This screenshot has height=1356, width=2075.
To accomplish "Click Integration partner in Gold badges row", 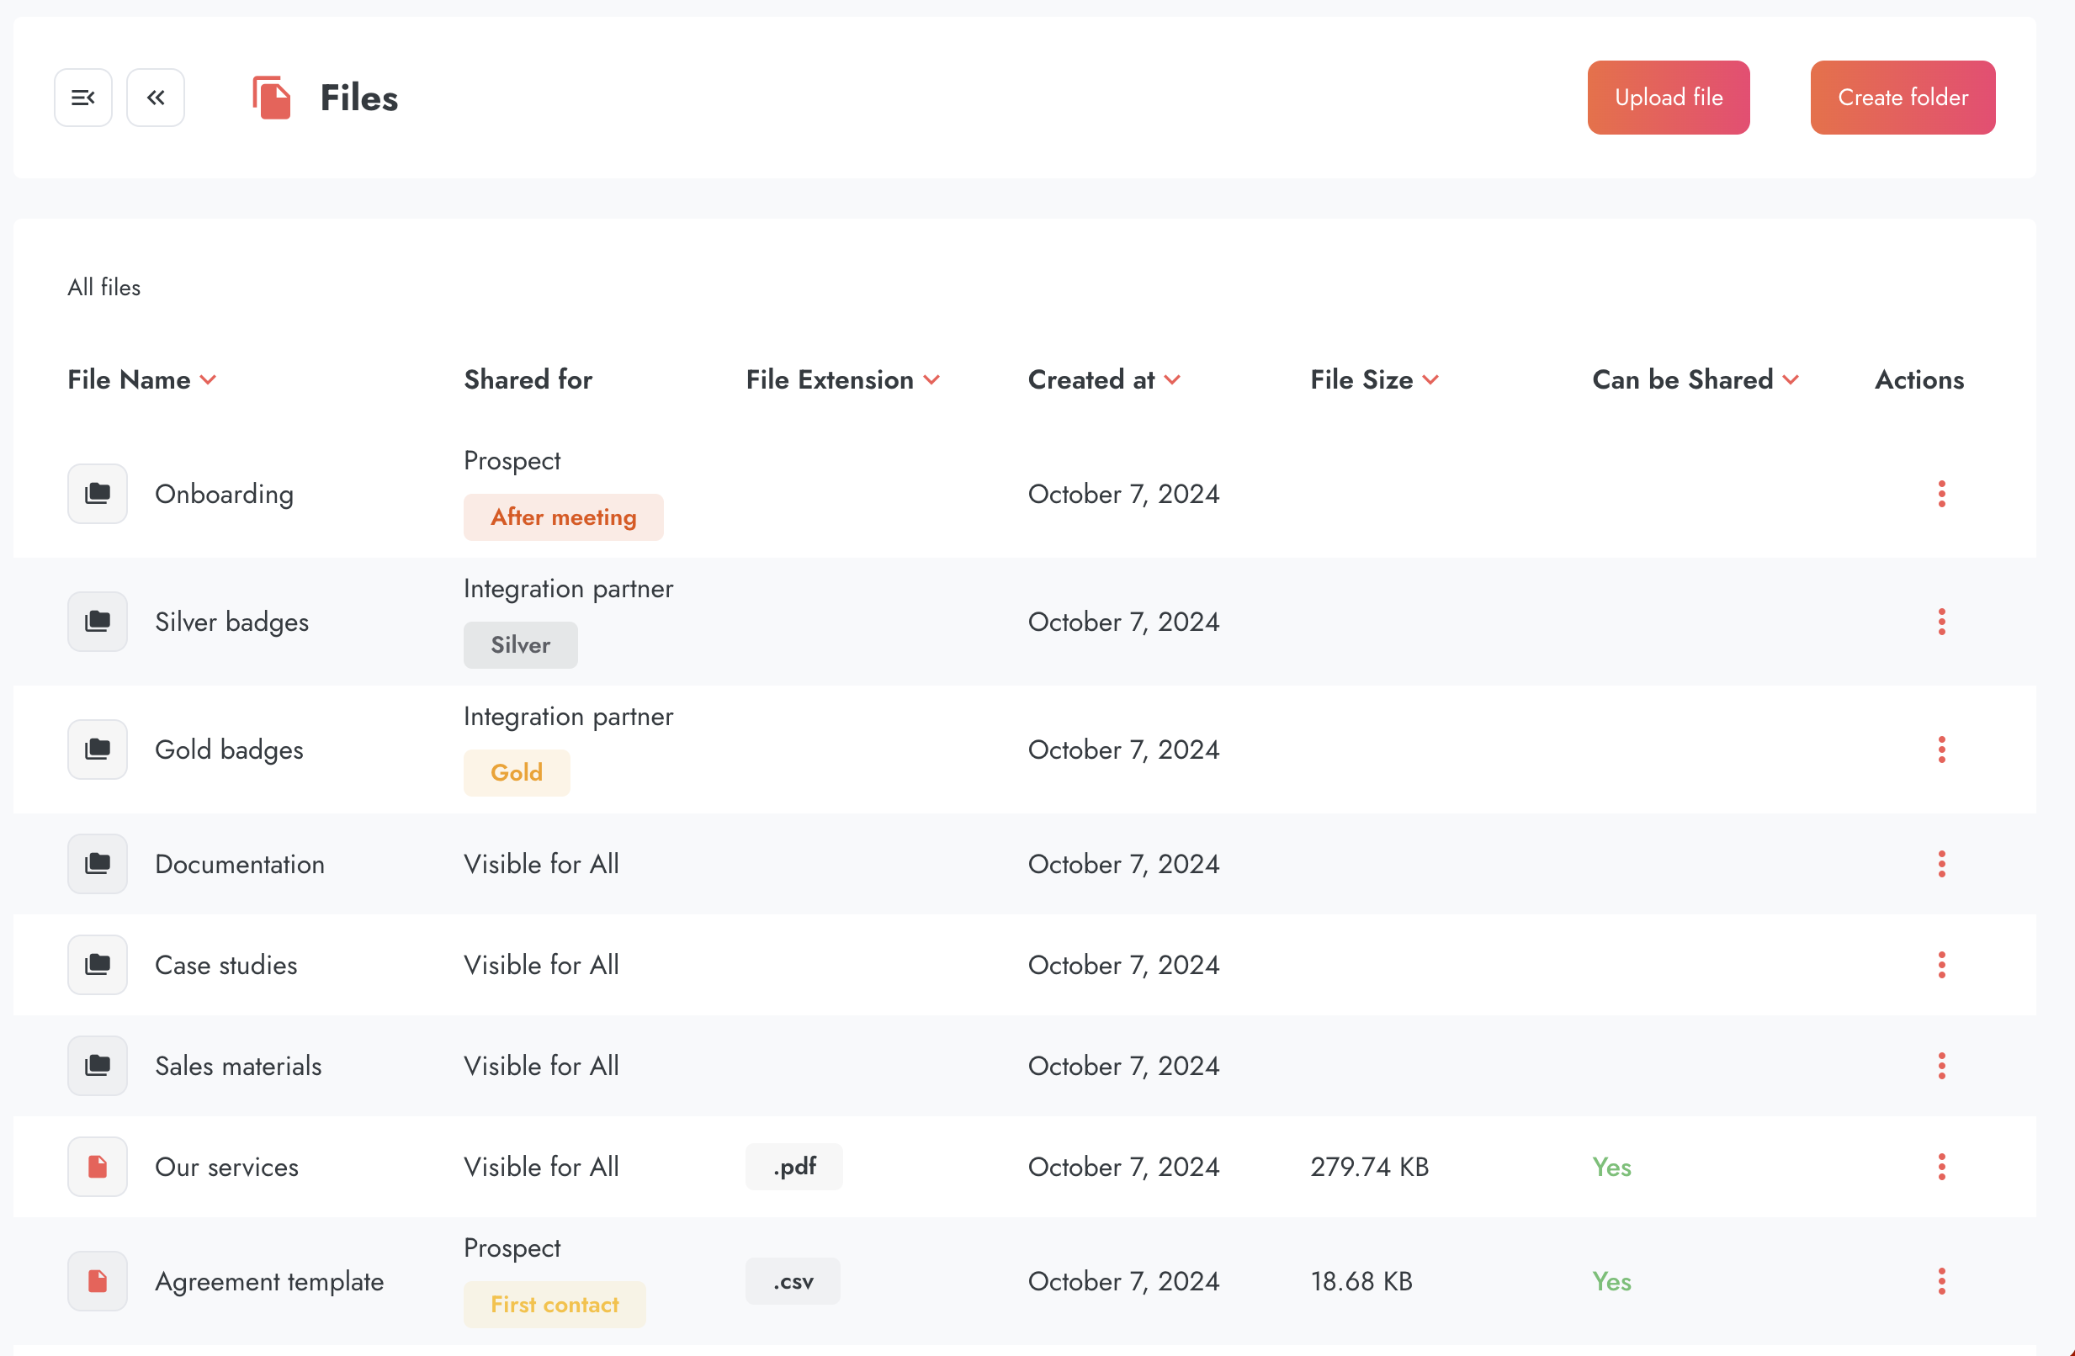I will coord(569,717).
